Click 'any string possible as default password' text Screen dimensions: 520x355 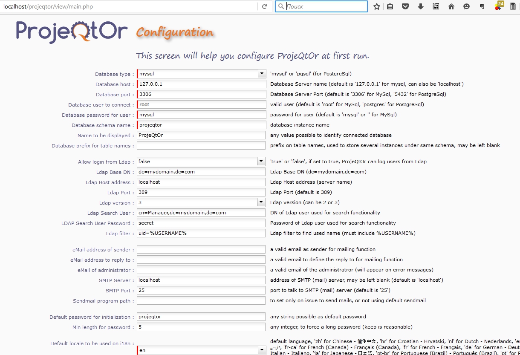tap(318, 317)
